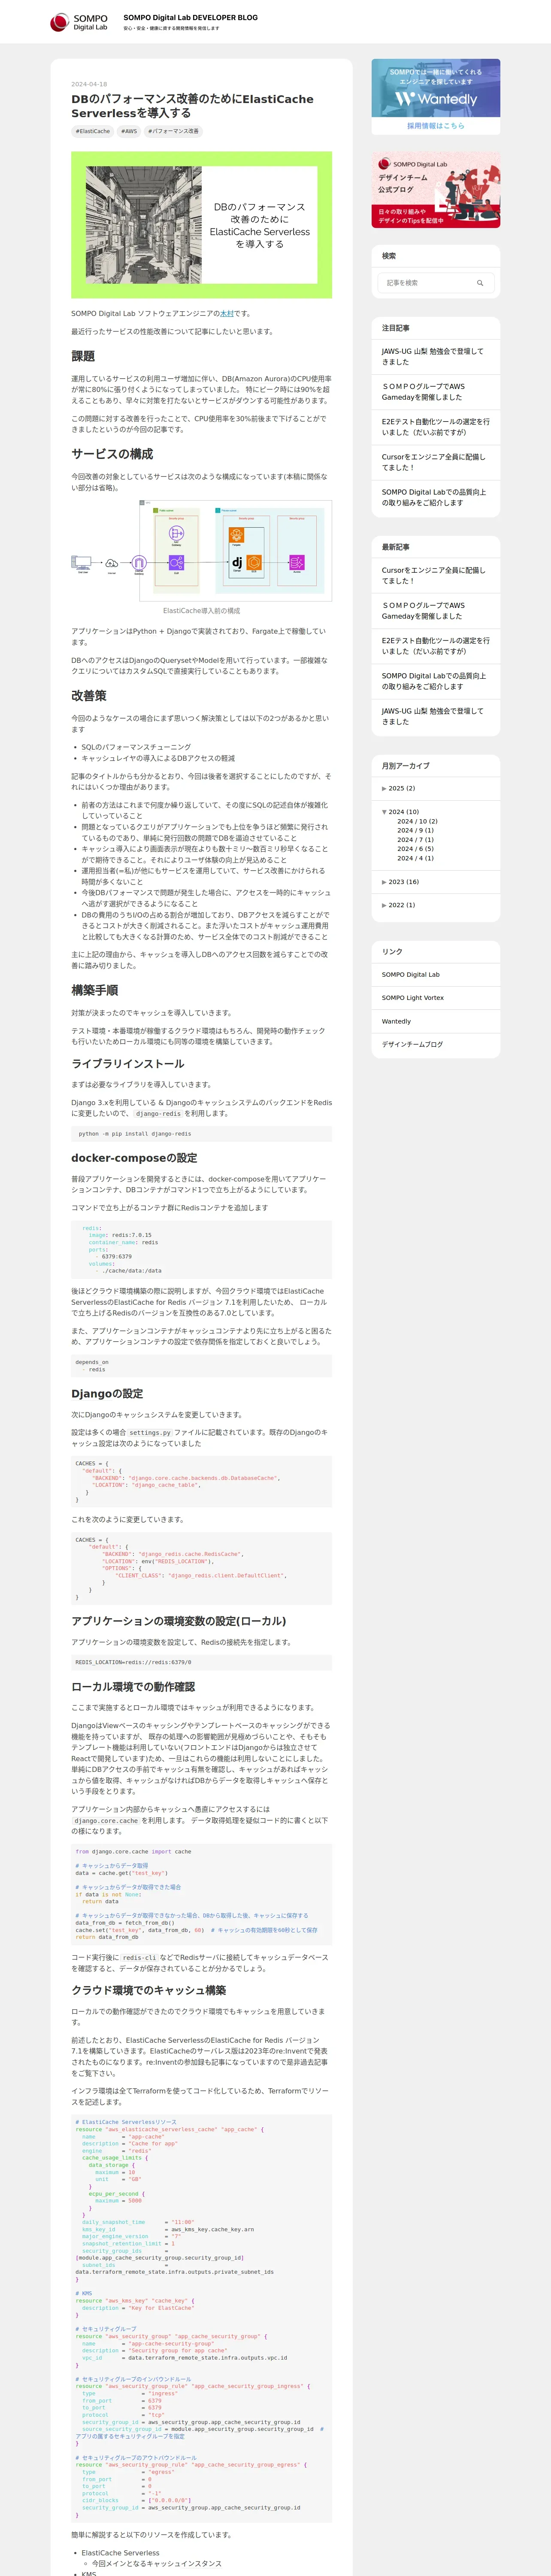Image resolution: width=551 pixels, height=2576 pixels.
Task: Open author link 木村
Action: click(x=226, y=313)
